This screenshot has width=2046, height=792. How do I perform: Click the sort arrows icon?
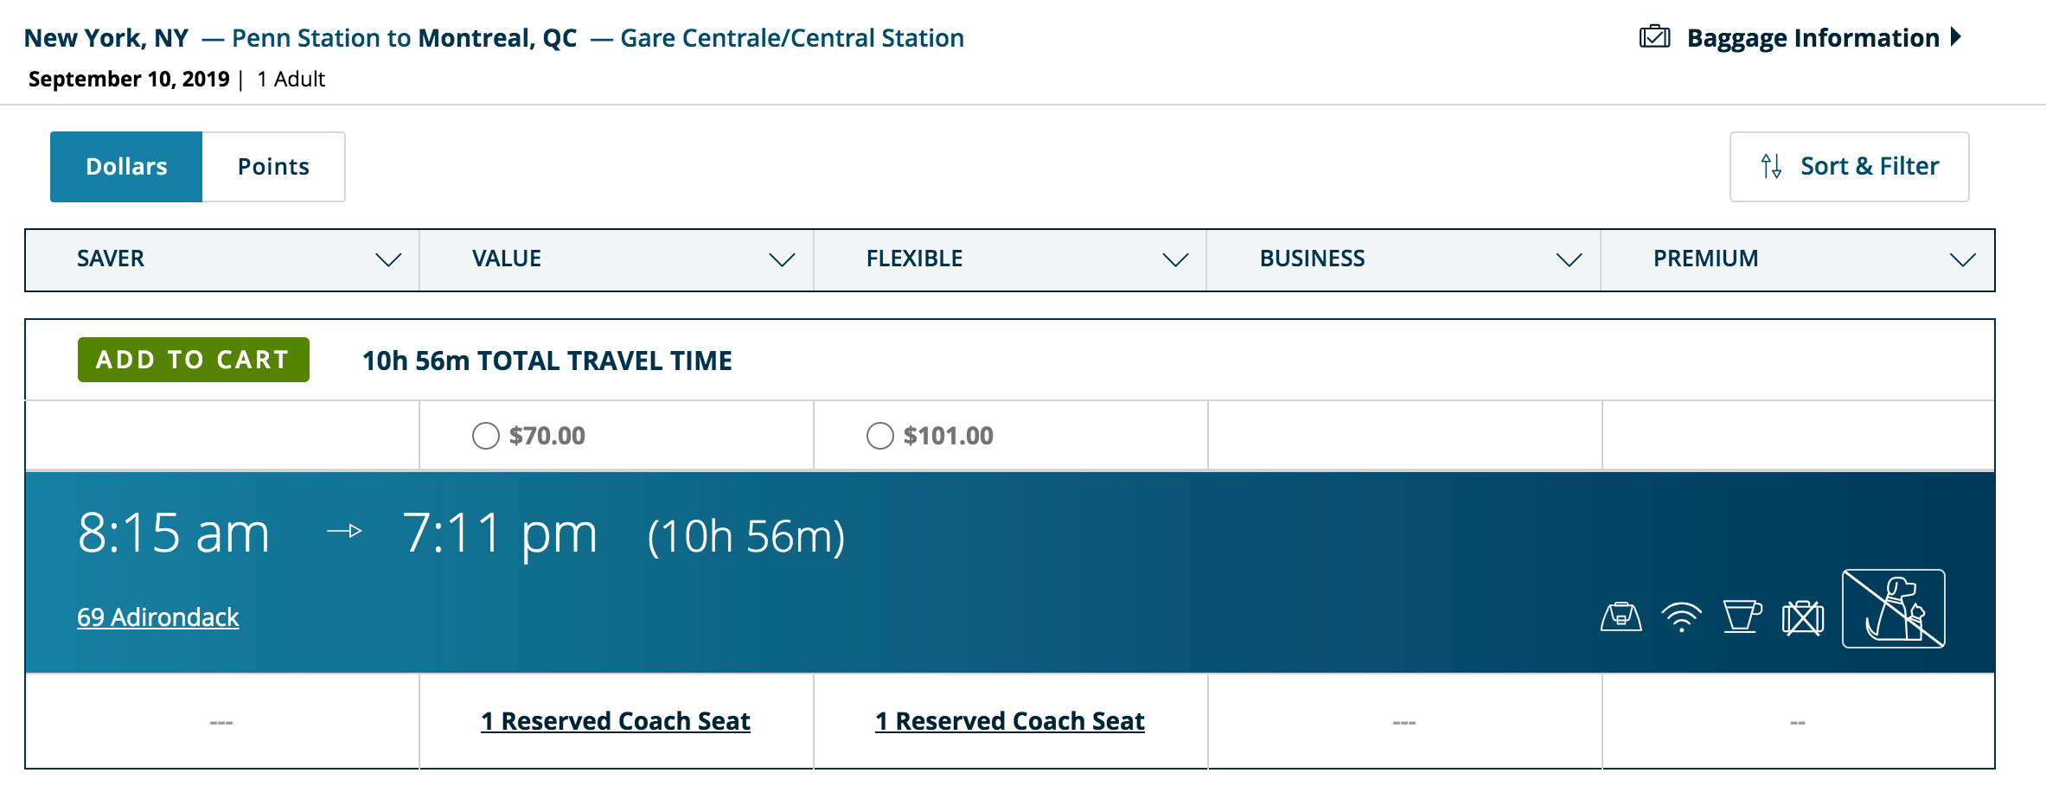tap(1771, 166)
